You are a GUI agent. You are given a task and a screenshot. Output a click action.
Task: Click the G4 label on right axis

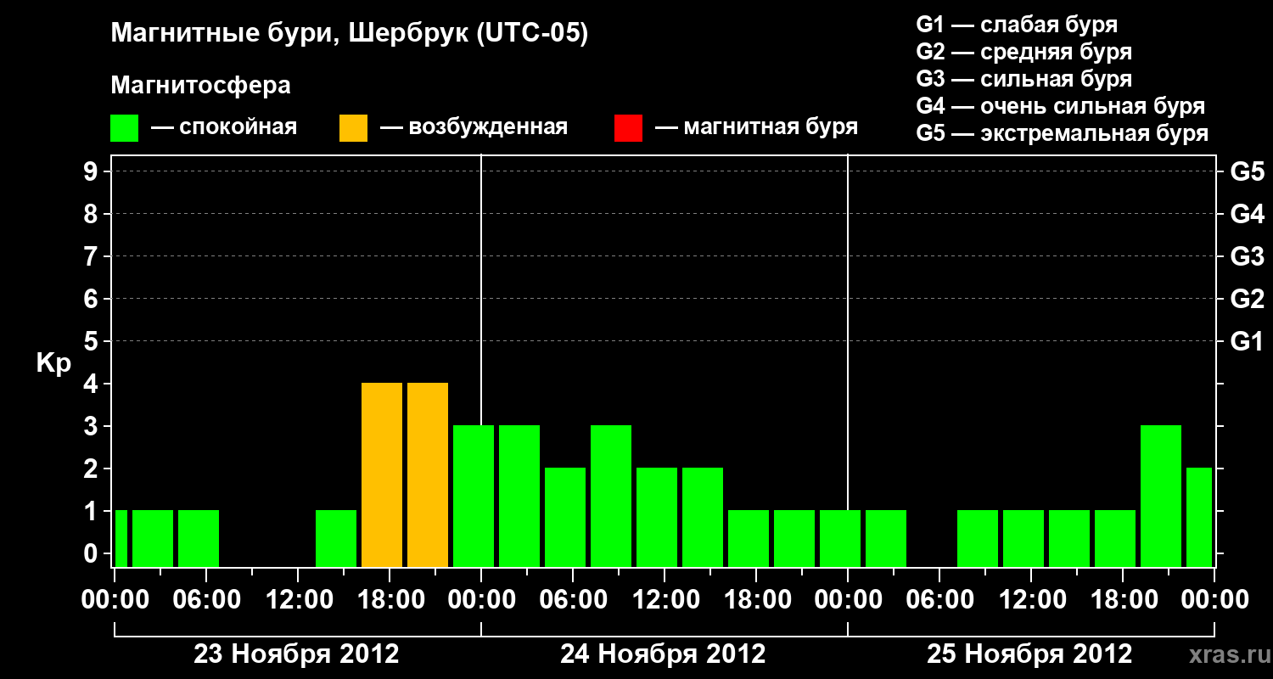click(x=1247, y=214)
